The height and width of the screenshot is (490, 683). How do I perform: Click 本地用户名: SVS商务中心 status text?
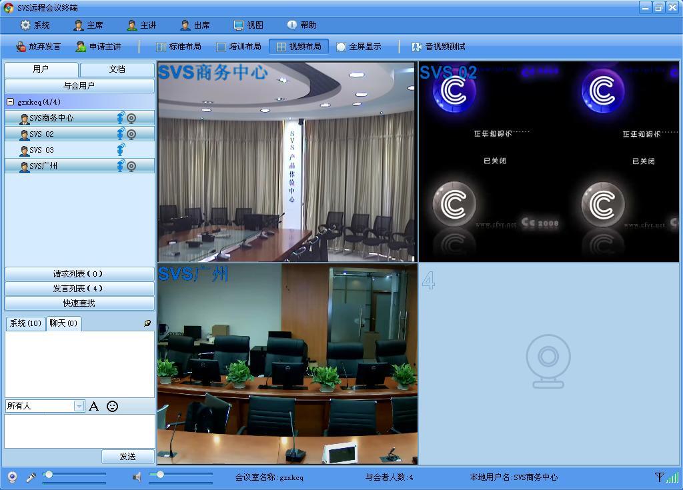[514, 477]
